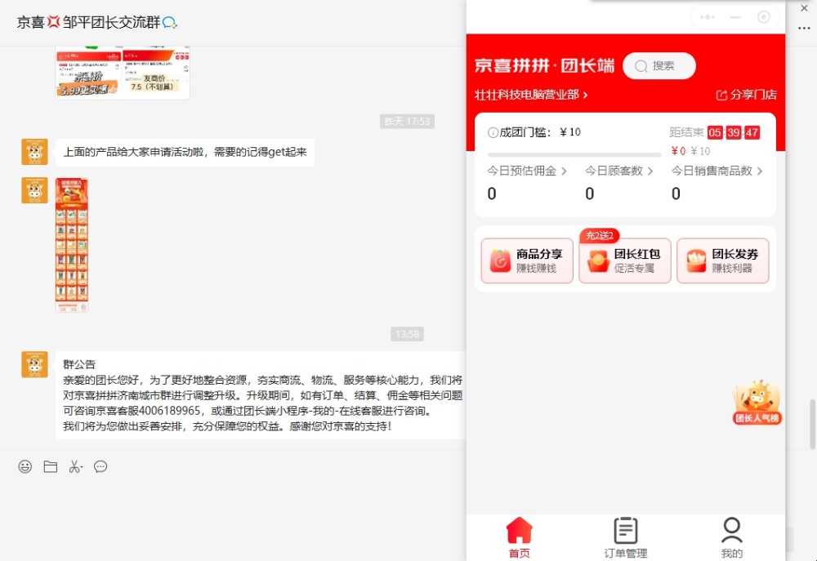Click the 团长人气榜 mascot badge
The width and height of the screenshot is (817, 561).
(757, 403)
